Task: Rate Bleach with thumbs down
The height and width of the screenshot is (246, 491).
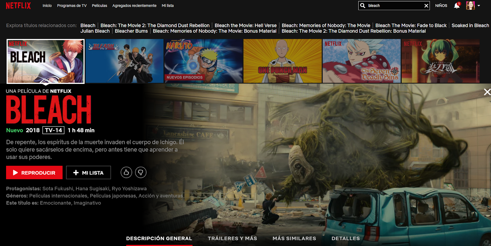Action: [x=141, y=172]
